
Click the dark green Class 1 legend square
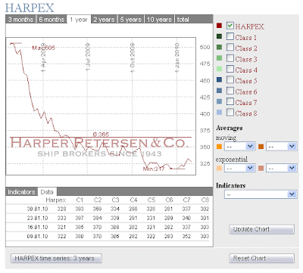[219, 36]
